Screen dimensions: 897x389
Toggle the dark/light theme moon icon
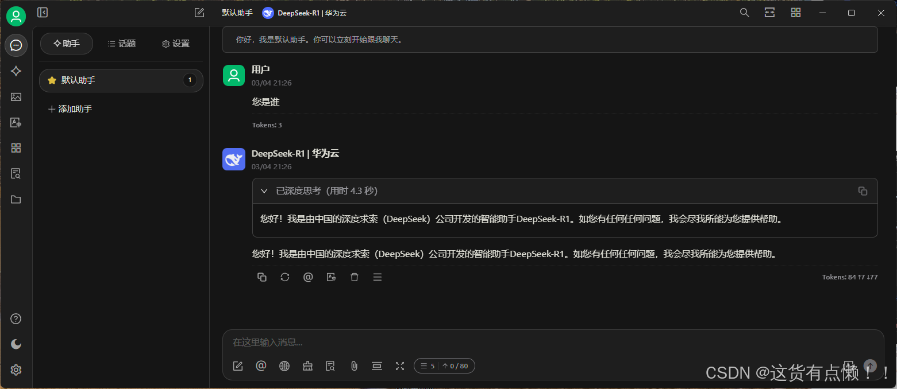16,344
